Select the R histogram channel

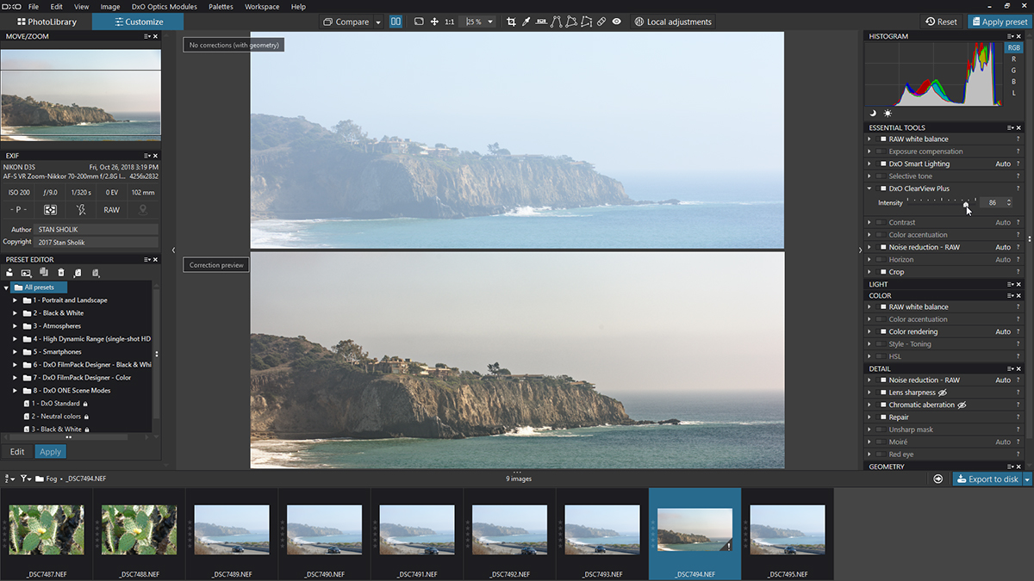point(1013,59)
